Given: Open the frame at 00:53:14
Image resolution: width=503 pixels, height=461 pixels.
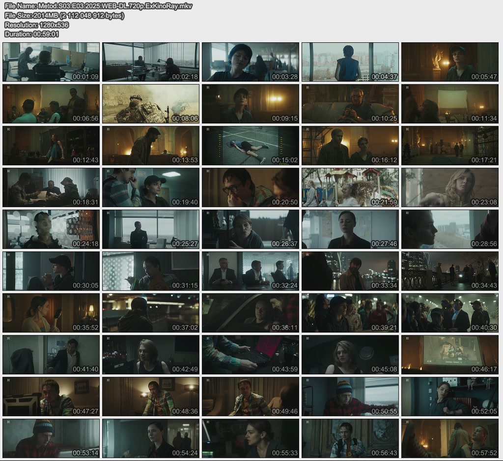Looking at the screenshot, I should [51, 438].
